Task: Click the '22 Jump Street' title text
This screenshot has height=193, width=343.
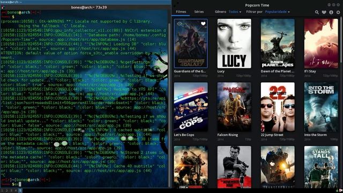Action: coord(272,135)
